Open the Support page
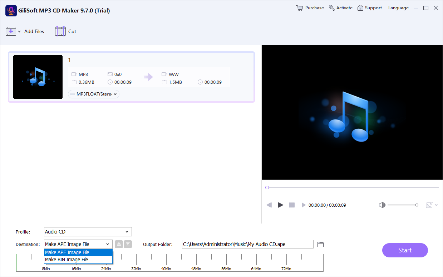 tap(370, 8)
